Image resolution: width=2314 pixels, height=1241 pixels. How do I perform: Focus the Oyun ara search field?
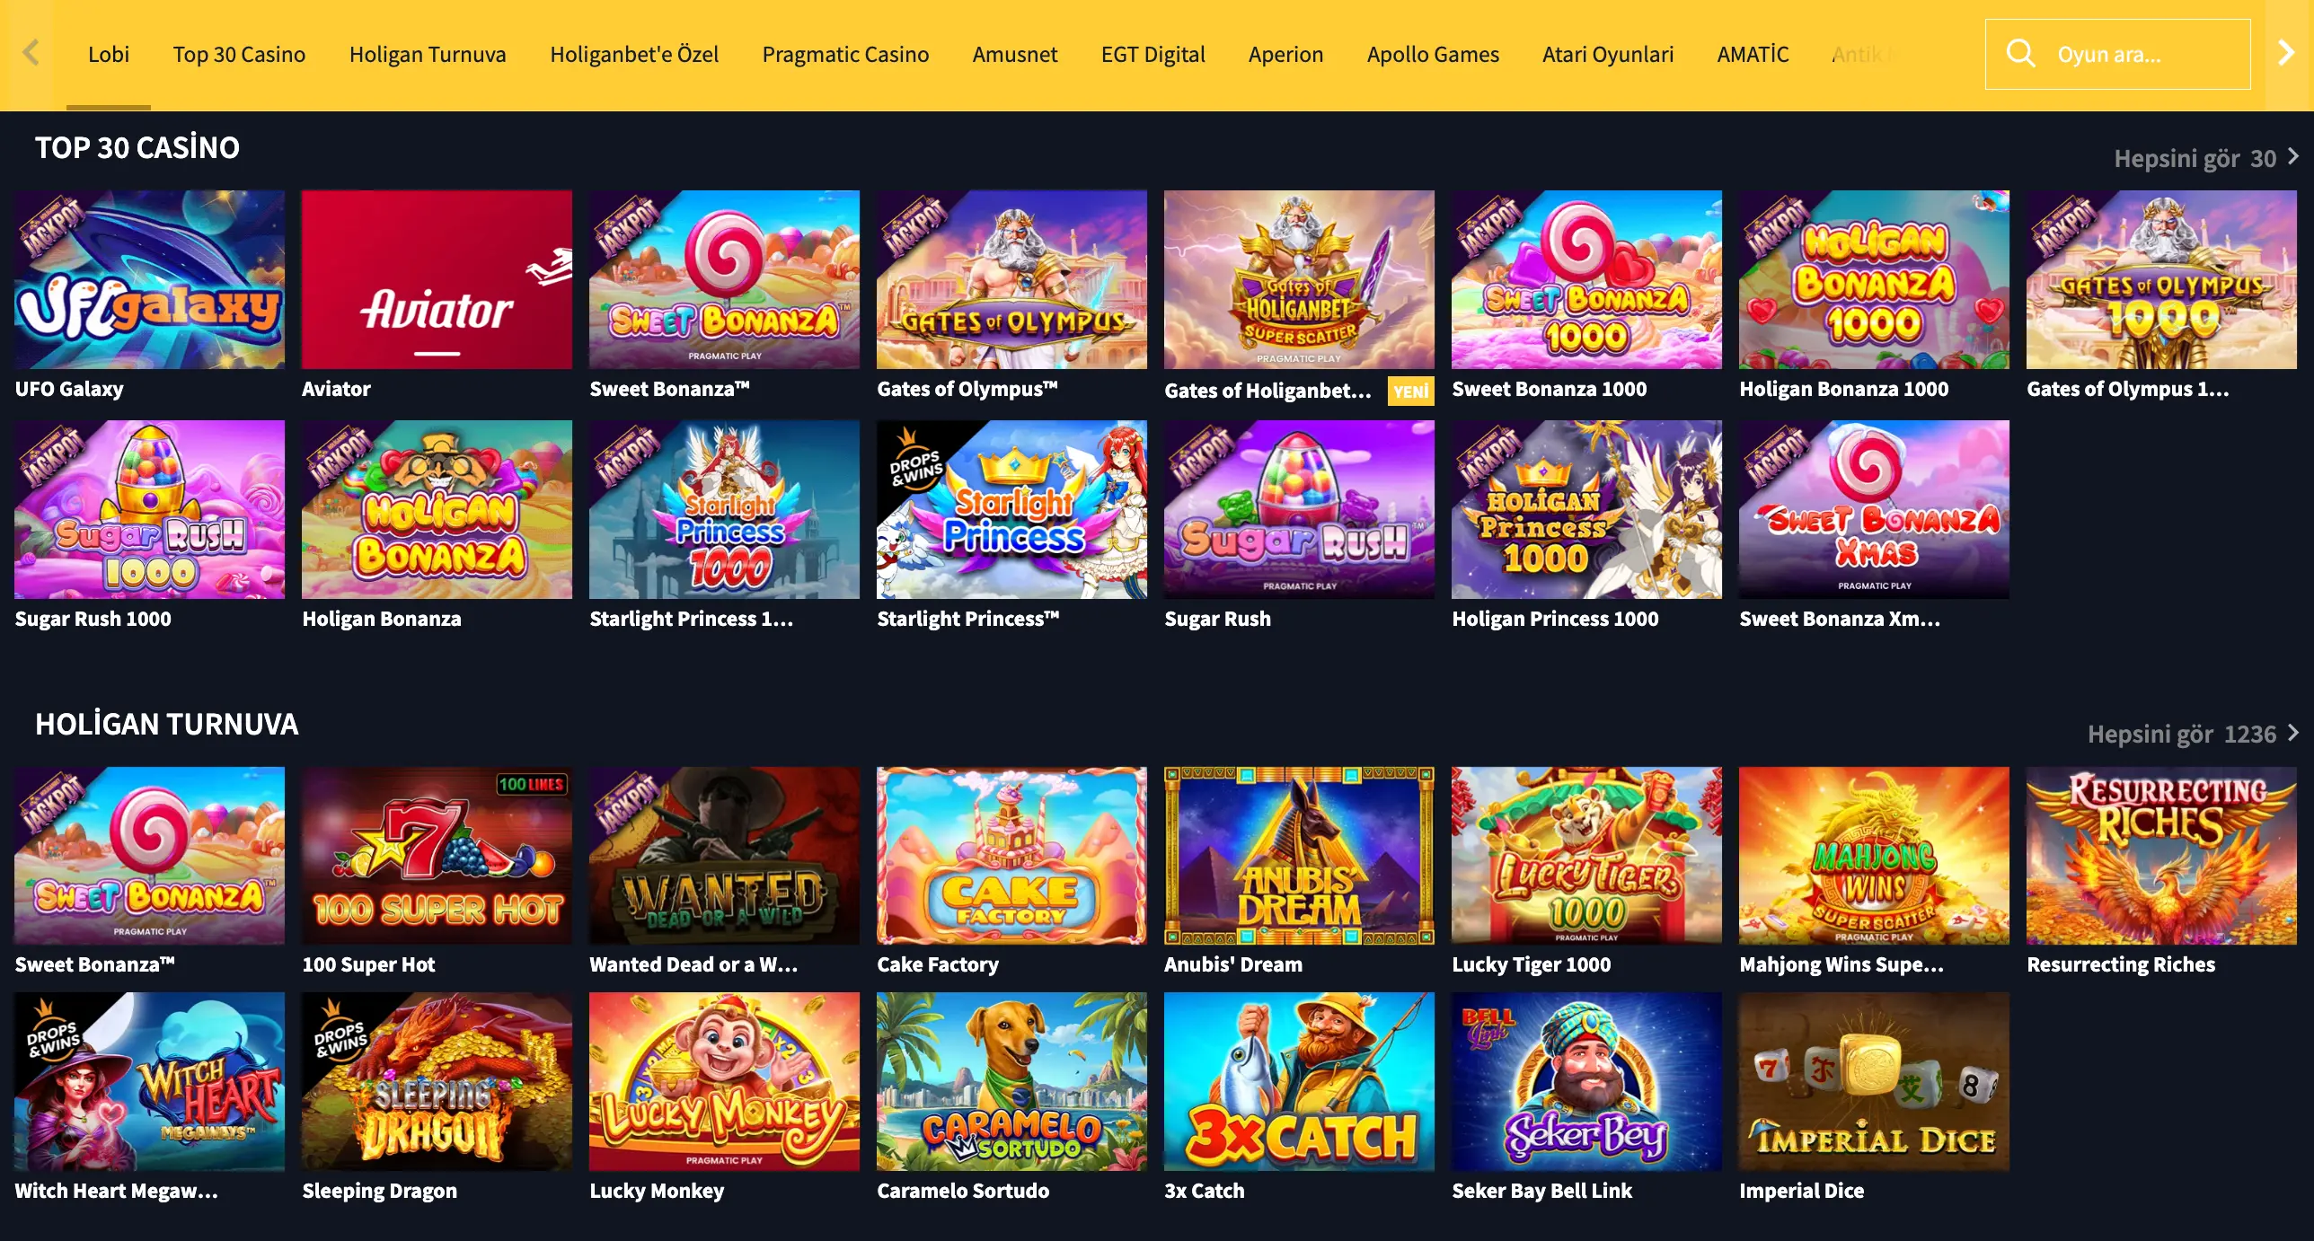coord(2117,54)
